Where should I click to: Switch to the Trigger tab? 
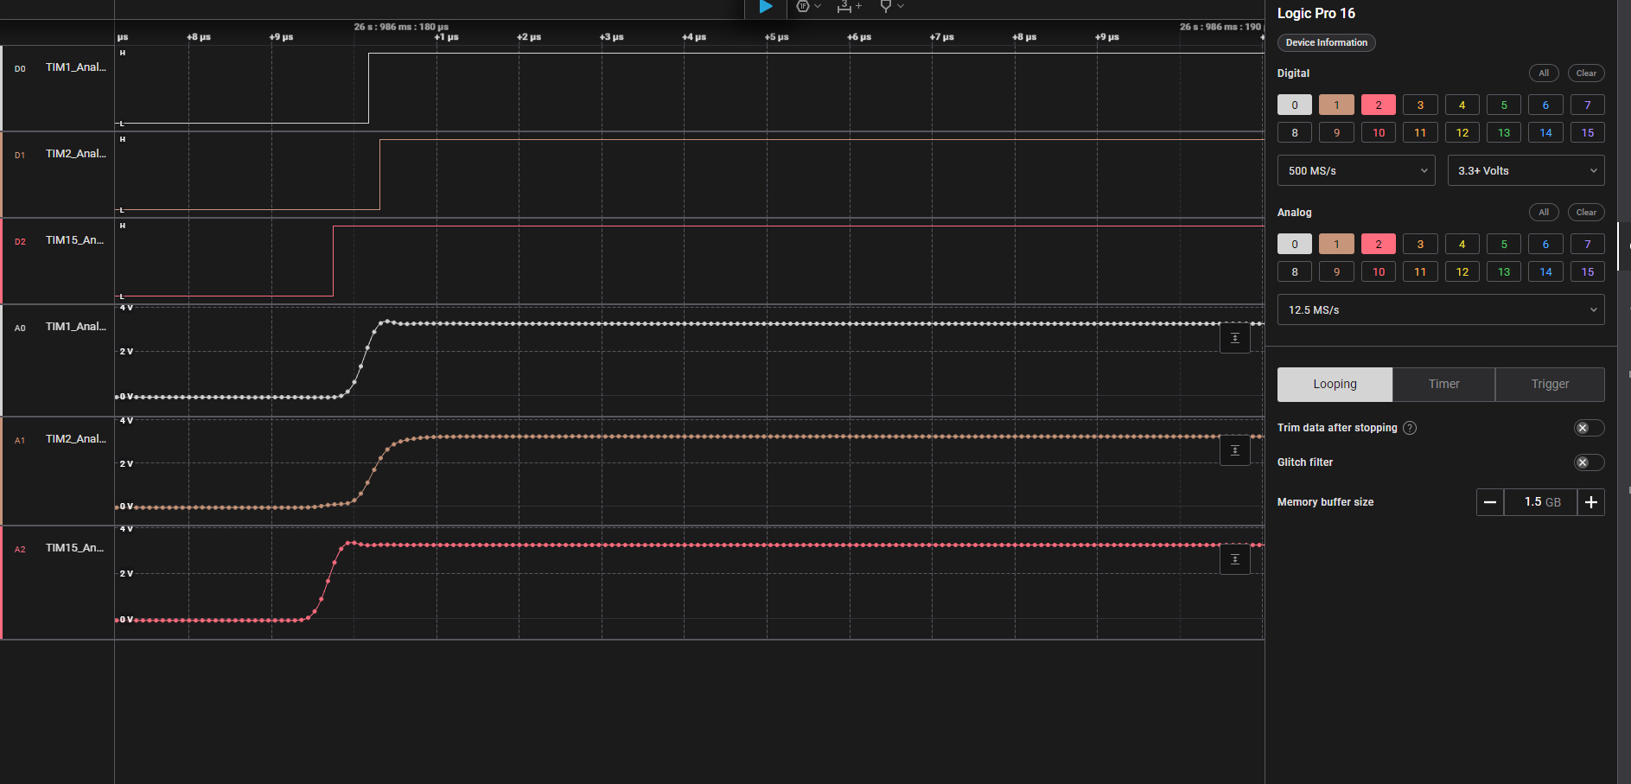tap(1549, 384)
